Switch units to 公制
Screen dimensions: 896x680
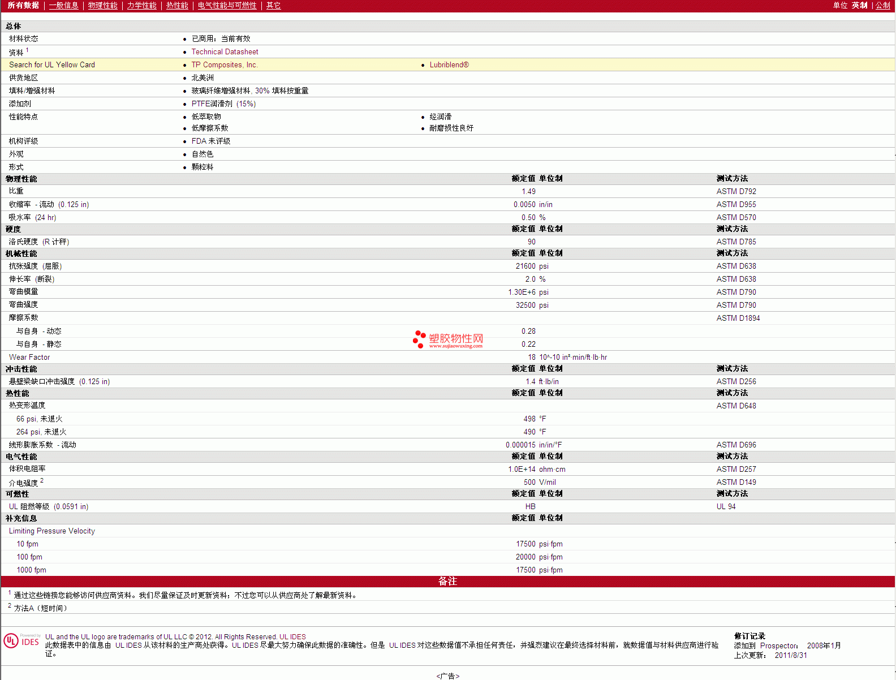(x=882, y=6)
